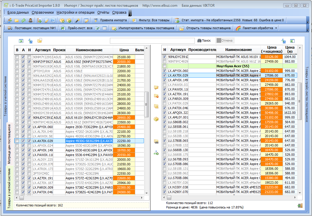Click Поставщик: поставщик №1 button
Image resolution: width=312 pixels, height=216 pixels.
pyautogui.click(x=32, y=28)
